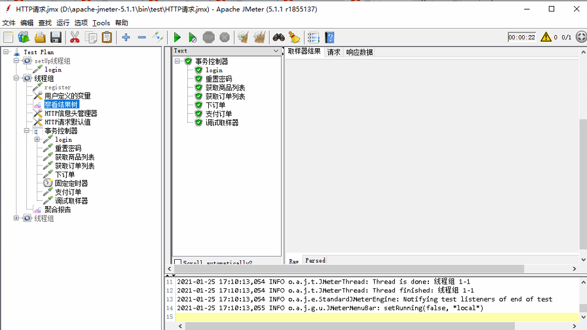The width and height of the screenshot is (587, 330).
Task: Collapse the setUp线程组 node
Action: point(16,61)
